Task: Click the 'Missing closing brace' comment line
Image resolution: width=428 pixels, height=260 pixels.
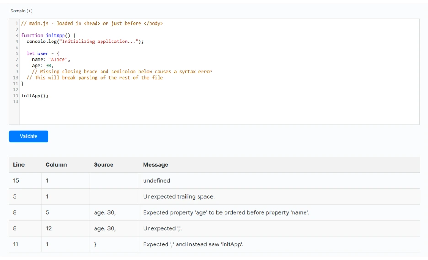Action: tap(122, 71)
